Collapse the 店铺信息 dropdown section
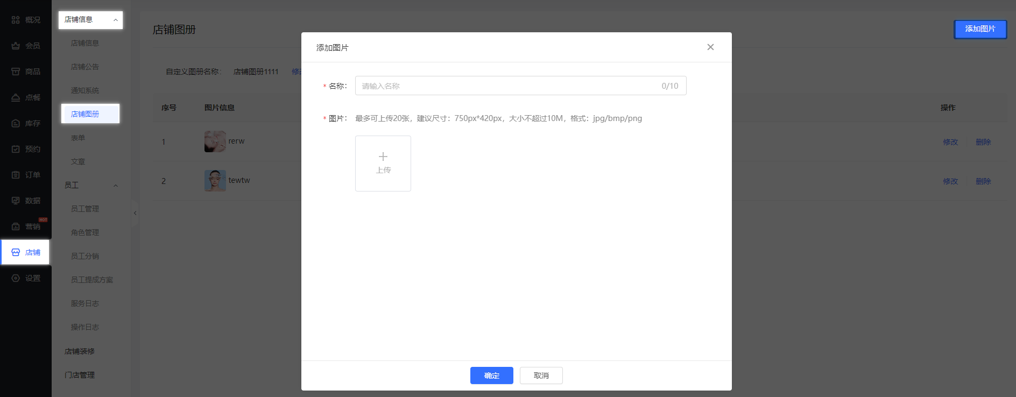 tap(115, 20)
